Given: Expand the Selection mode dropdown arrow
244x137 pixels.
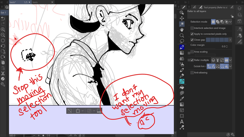Looking at the screenshot, I should (x=230, y=22).
